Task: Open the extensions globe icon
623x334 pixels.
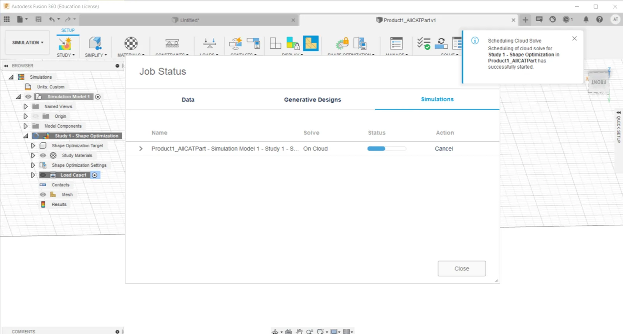Action: click(x=553, y=19)
